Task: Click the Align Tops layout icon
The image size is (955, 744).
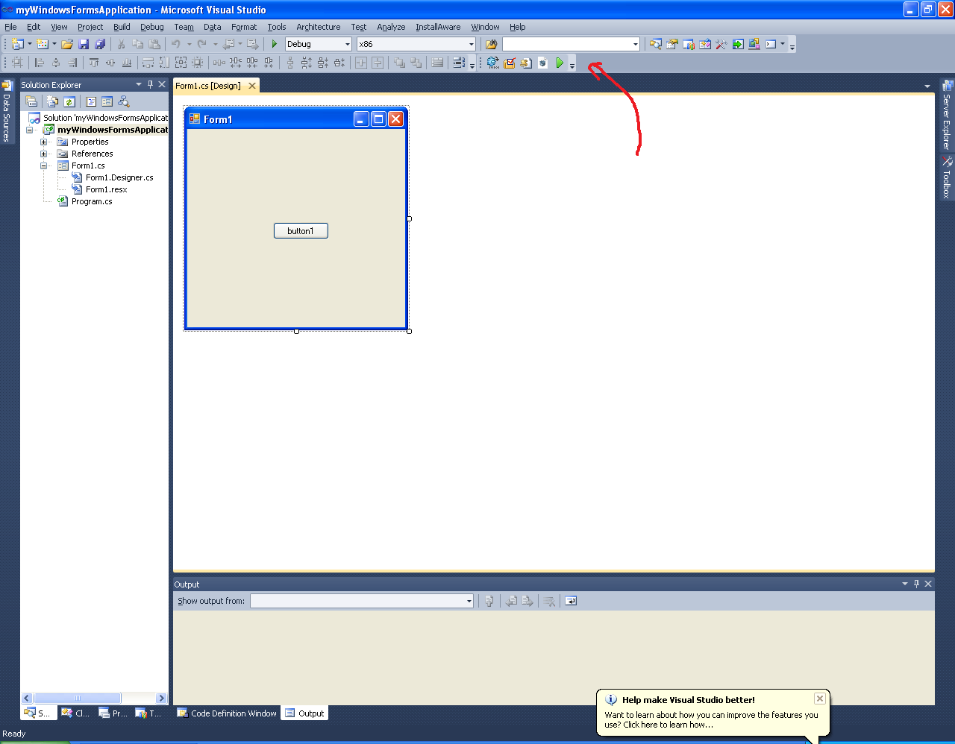Action: coord(94,63)
